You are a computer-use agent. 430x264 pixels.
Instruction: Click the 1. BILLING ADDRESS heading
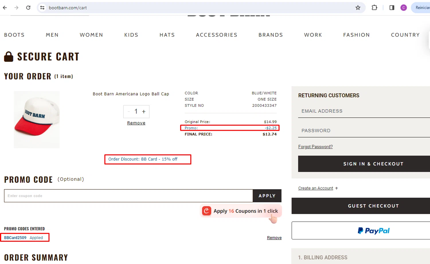point(323,257)
